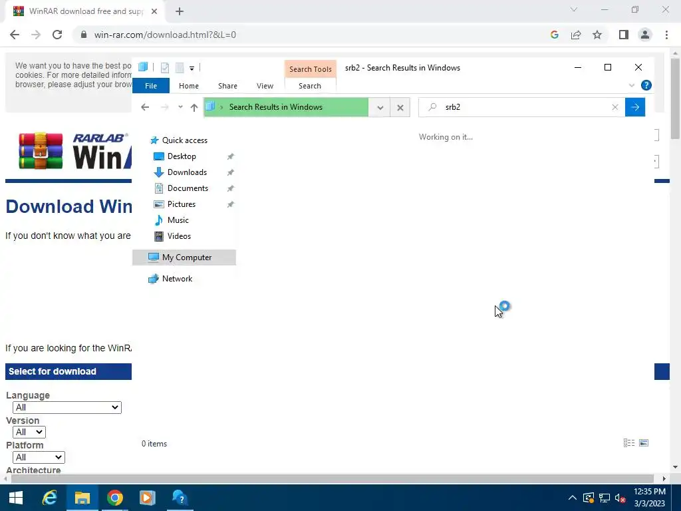Screen dimensions: 681x511
Task: Bookmark this page with the star
Action: click(x=597, y=35)
